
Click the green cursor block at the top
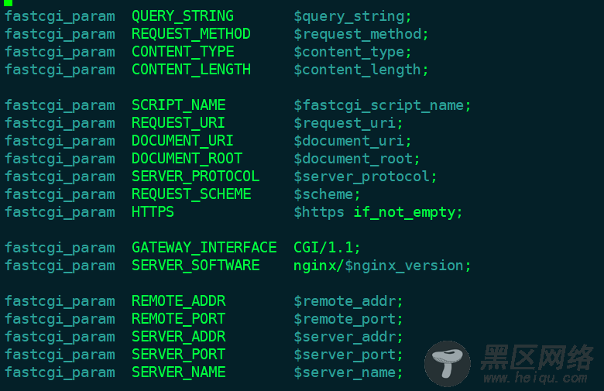tap(8, 2)
